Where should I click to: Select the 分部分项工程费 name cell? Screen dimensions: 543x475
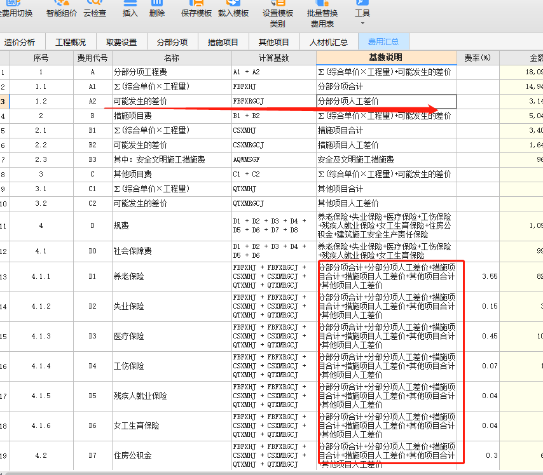tap(172, 72)
